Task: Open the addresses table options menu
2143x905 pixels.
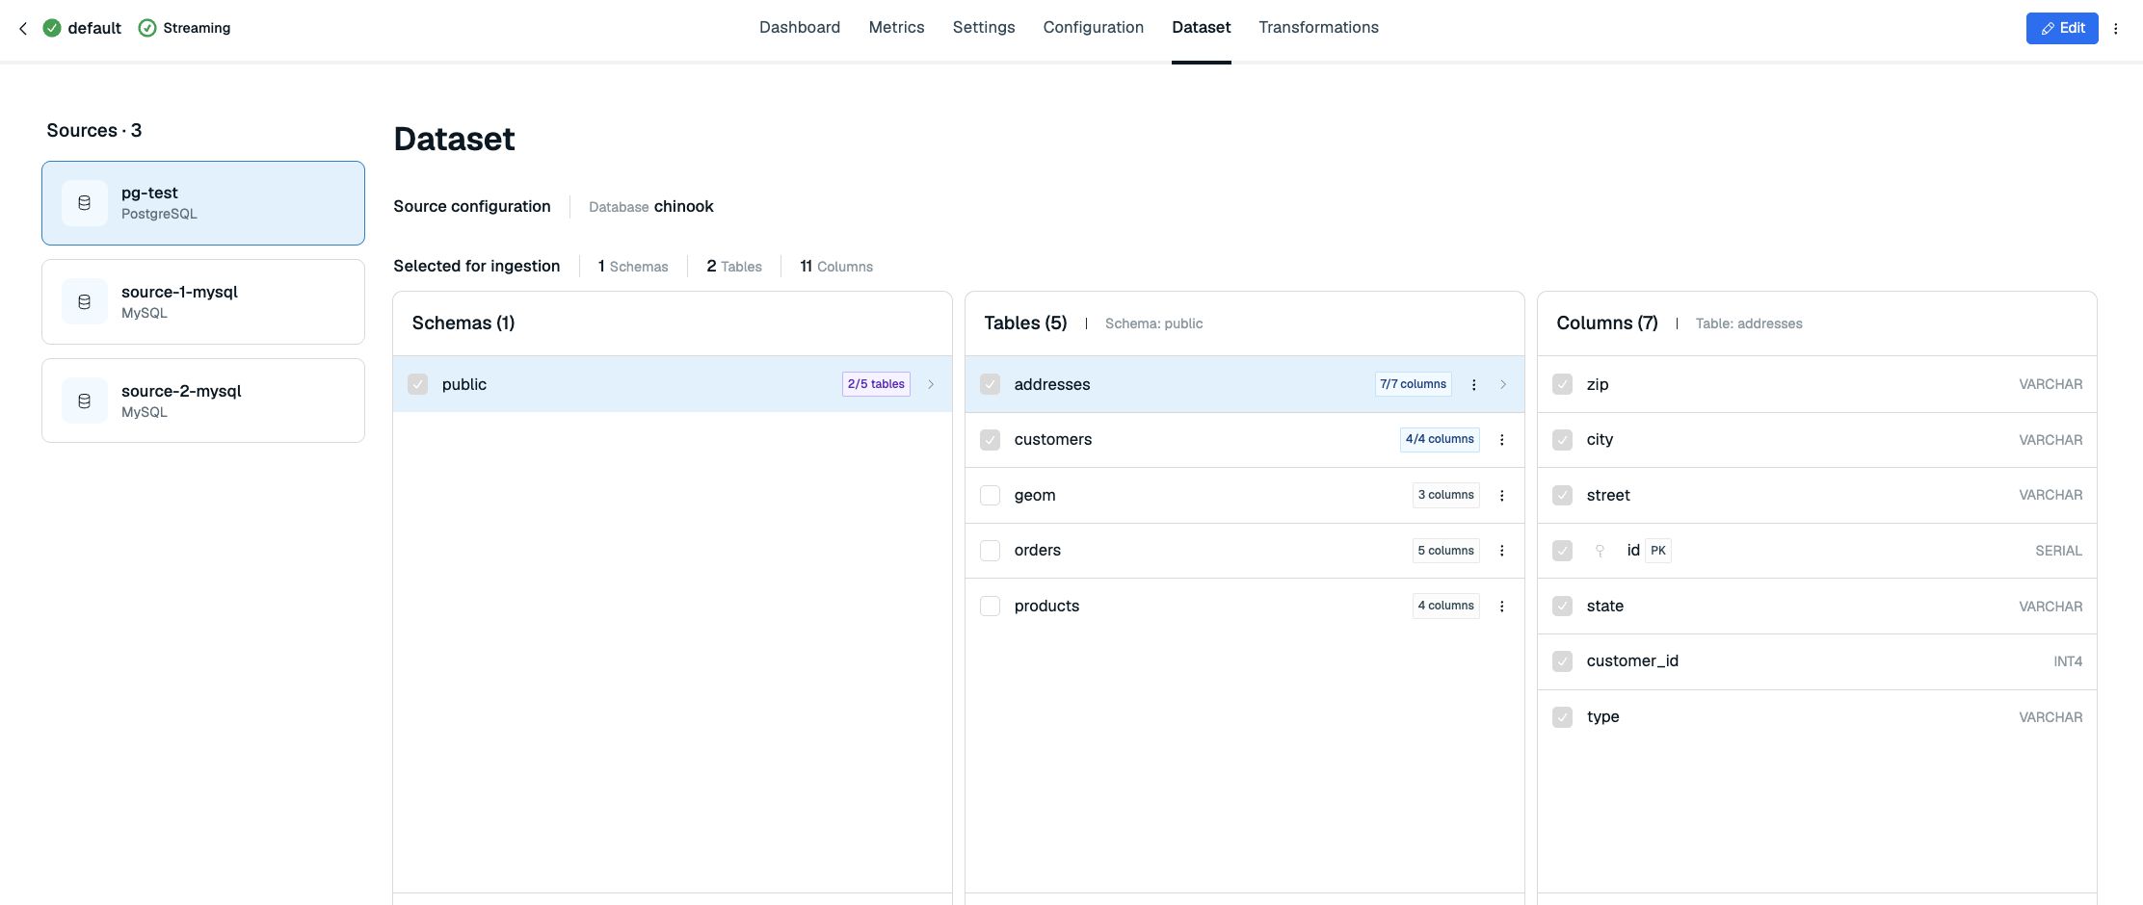Action: (1473, 384)
